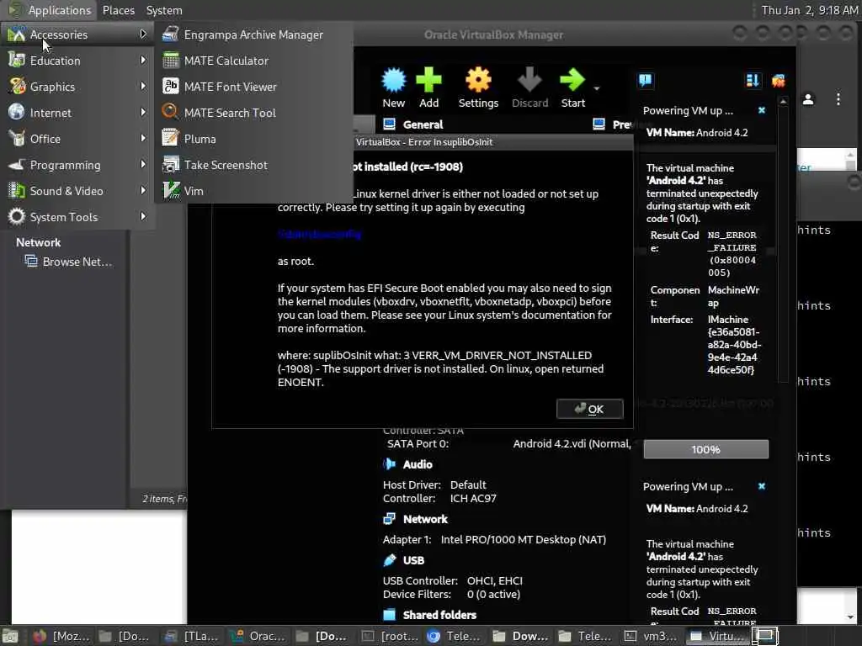Click the Engrampa Archive Manager icon

click(170, 34)
